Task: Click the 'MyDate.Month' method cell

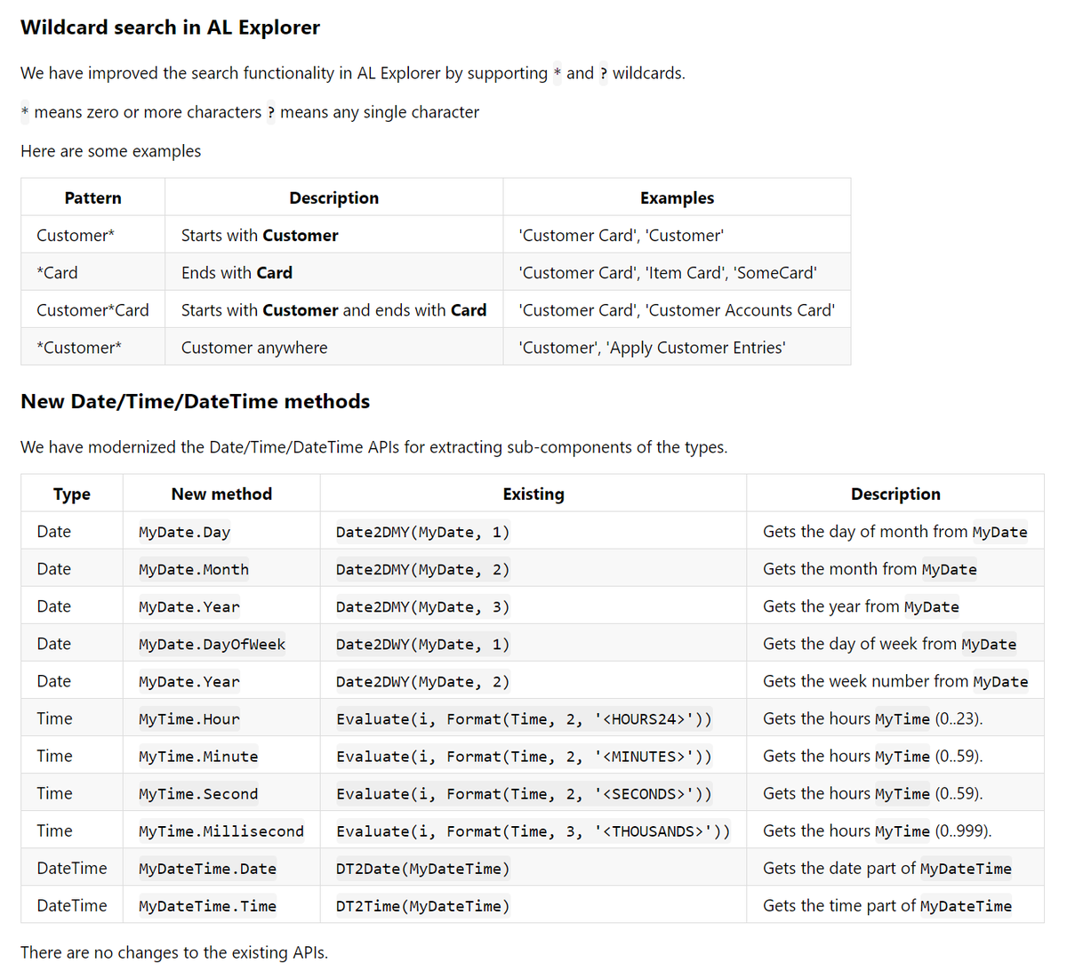Action: [221, 568]
